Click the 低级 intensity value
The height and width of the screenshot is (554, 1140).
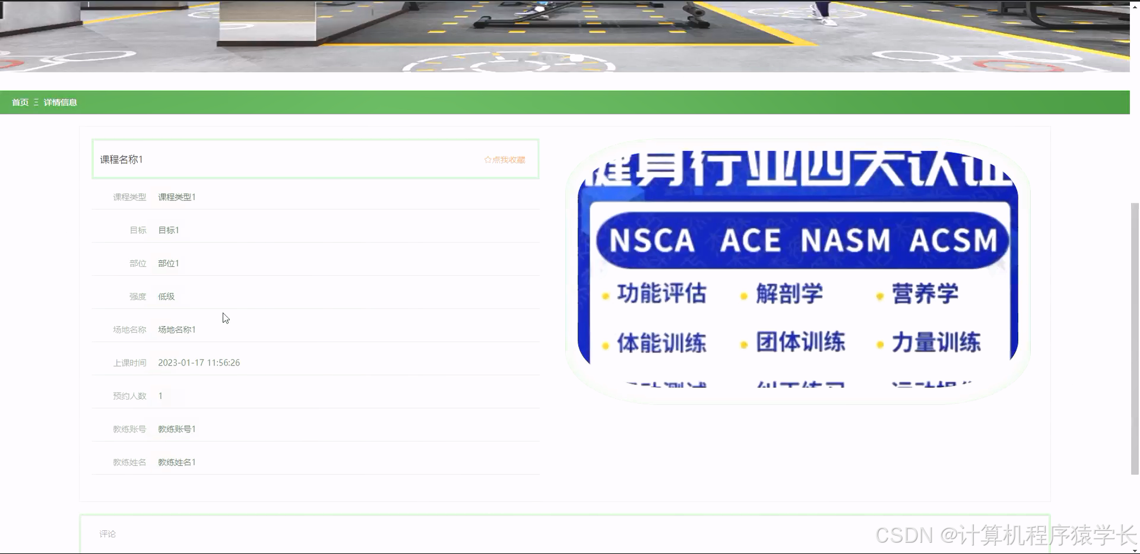pos(166,297)
